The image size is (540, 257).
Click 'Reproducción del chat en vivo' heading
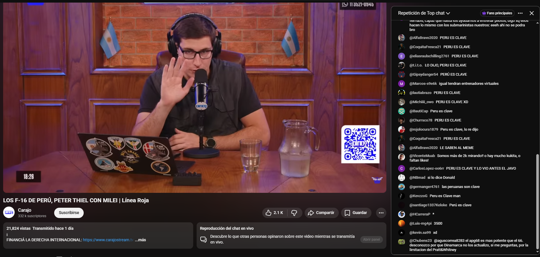pos(227,228)
